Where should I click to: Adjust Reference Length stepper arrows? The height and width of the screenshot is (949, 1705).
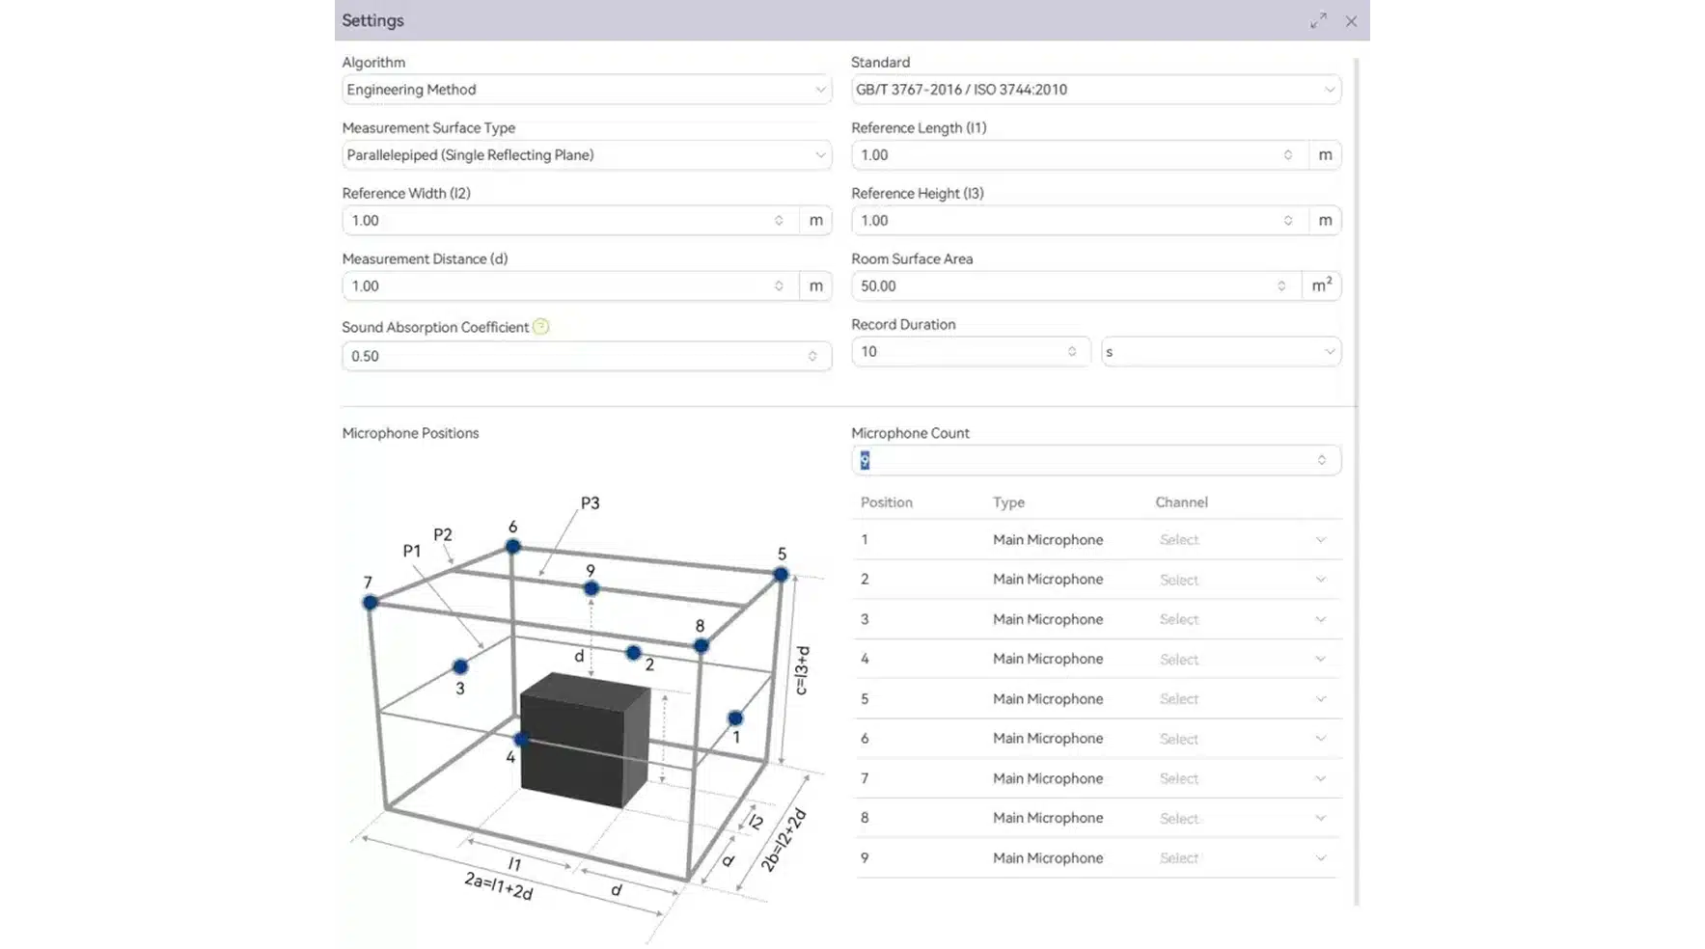click(1288, 155)
